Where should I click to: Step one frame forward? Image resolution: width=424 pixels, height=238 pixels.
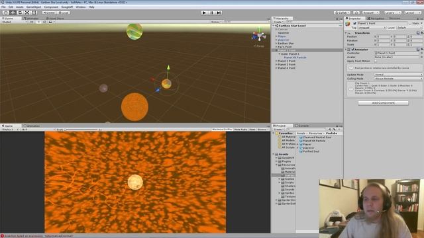tap(219, 13)
